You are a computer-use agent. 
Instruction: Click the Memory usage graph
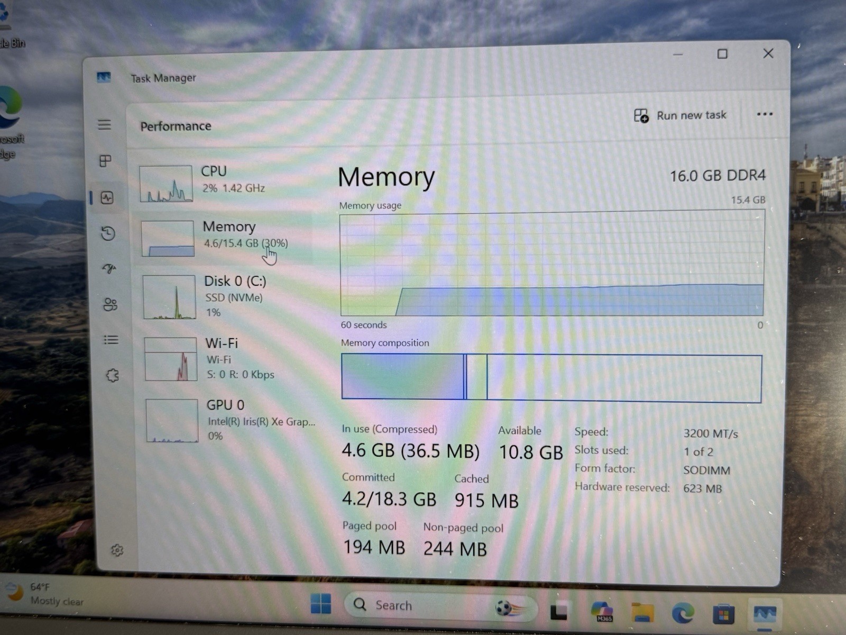click(552, 264)
